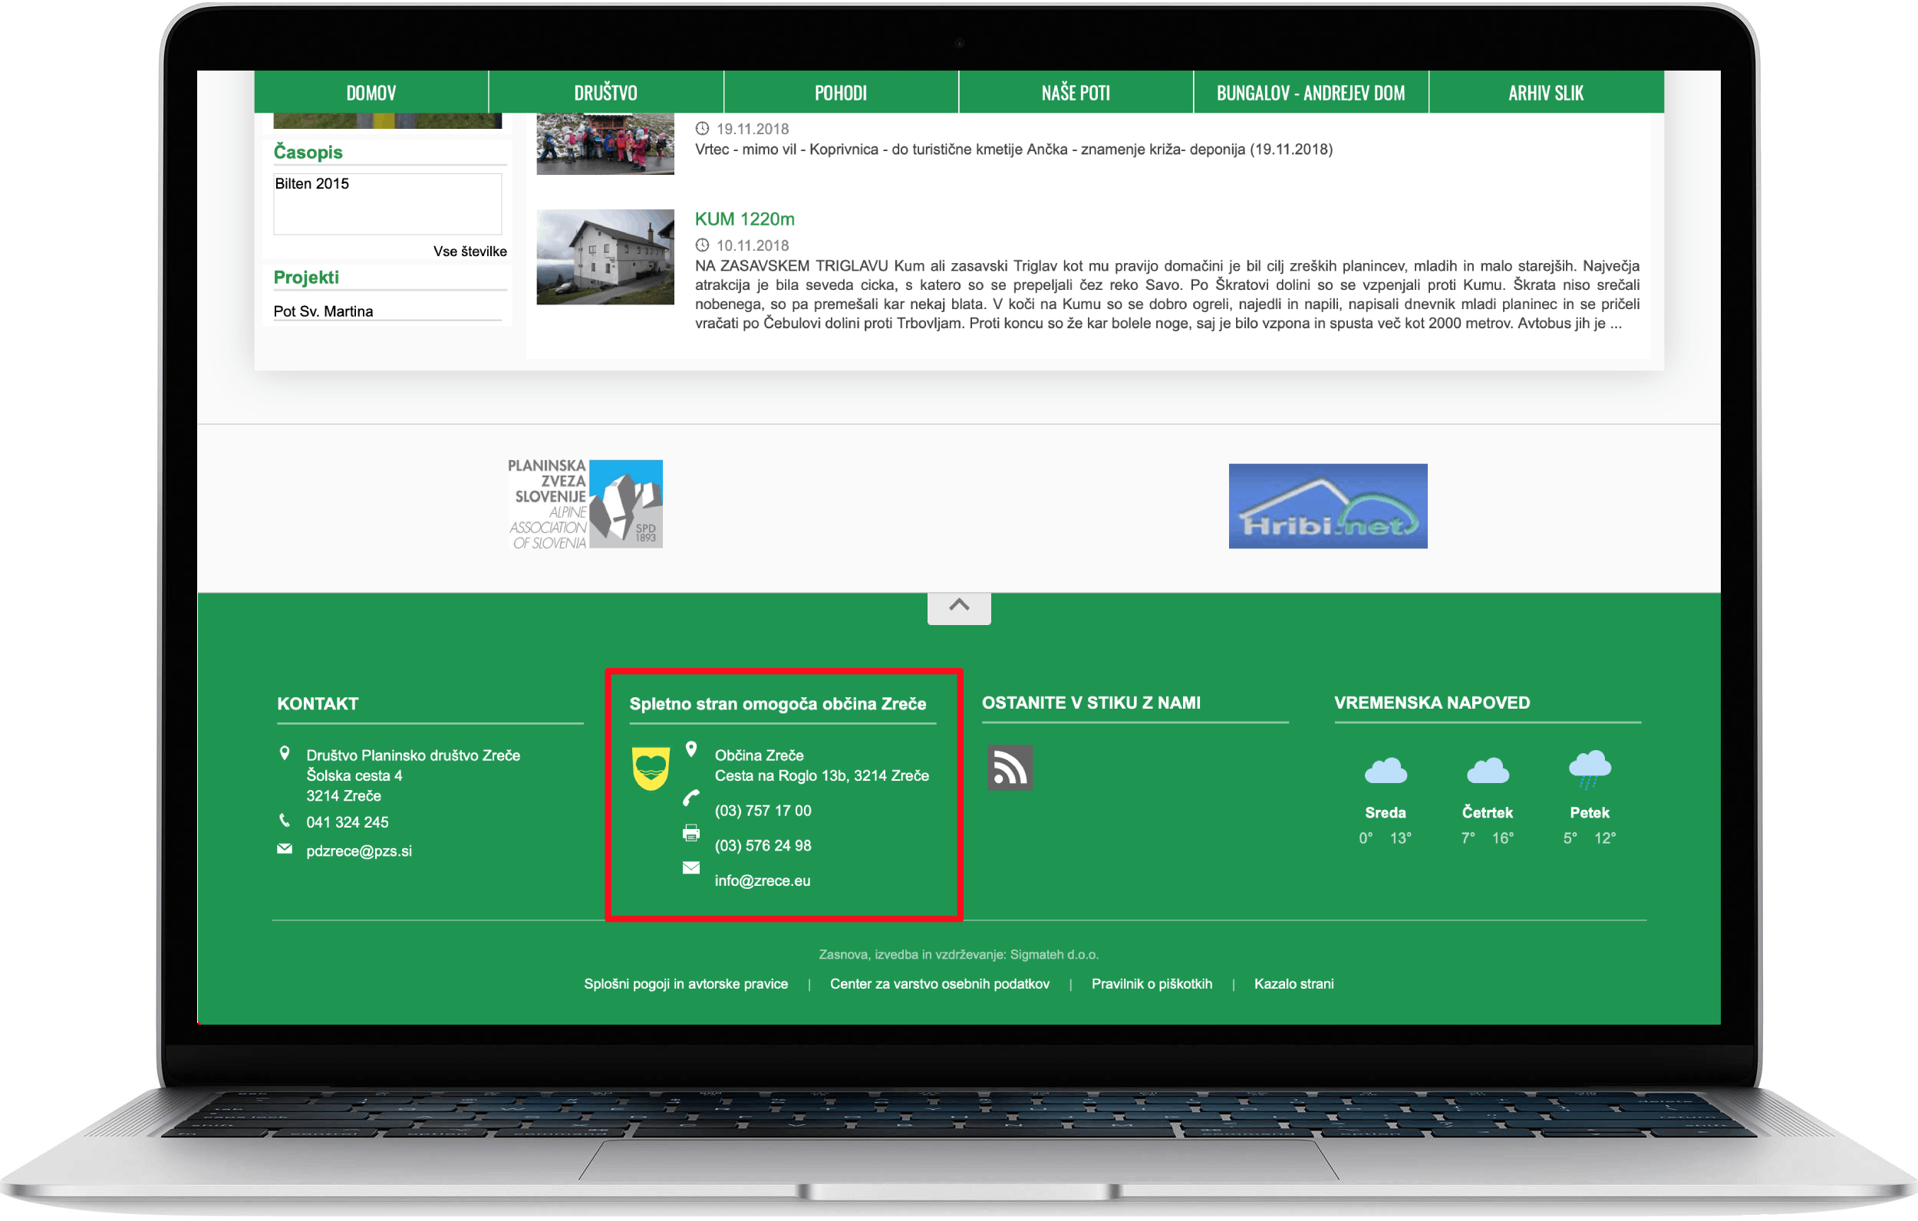Image resolution: width=1918 pixels, height=1221 pixels.
Task: Click the KUM mountain hut thumbnail
Action: [x=605, y=256]
